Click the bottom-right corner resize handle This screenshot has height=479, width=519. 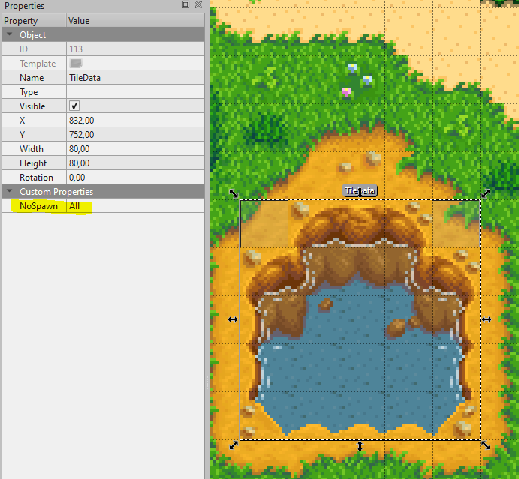click(486, 445)
